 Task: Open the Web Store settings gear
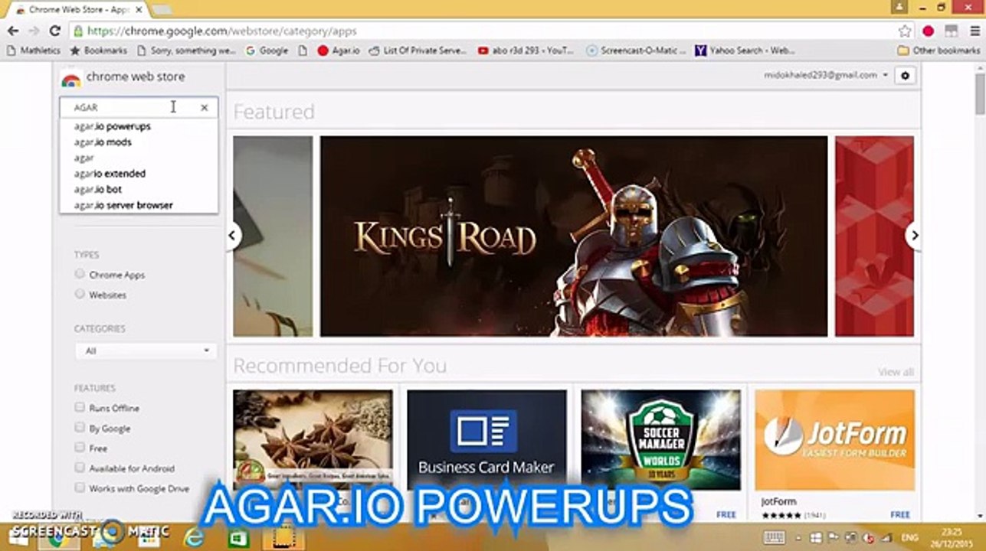pyautogui.click(x=905, y=76)
